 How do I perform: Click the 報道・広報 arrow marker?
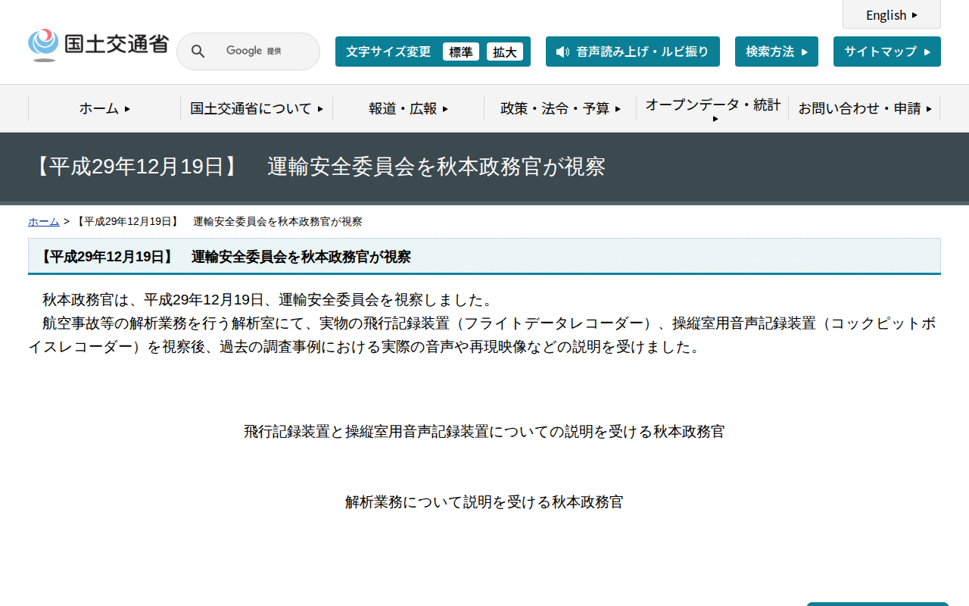tap(447, 108)
